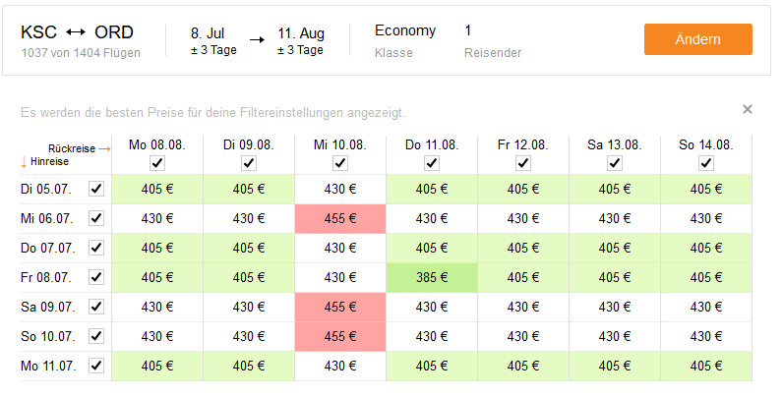Select 430 € for Fr 08.07. and Mi 10.08.
Screen dimensions: 783x397
pyautogui.click(x=340, y=277)
